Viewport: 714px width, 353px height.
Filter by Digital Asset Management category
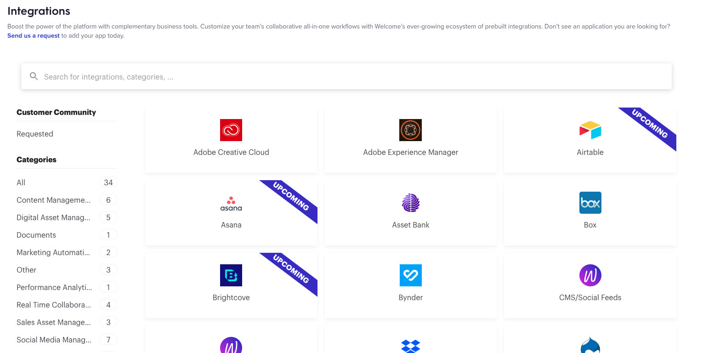tap(67, 217)
